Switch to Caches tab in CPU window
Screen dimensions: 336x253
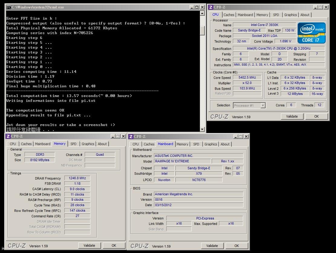[229, 15]
